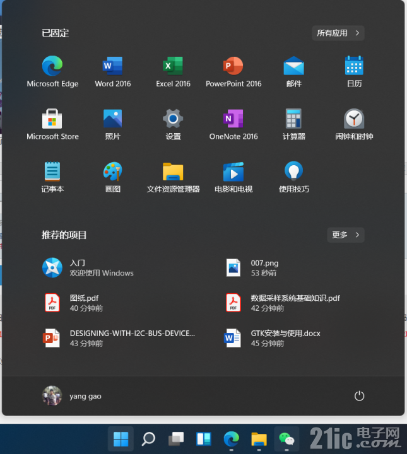Screen dimensions: 407x454
Task: Open Excel 2016
Action: [x=173, y=72]
